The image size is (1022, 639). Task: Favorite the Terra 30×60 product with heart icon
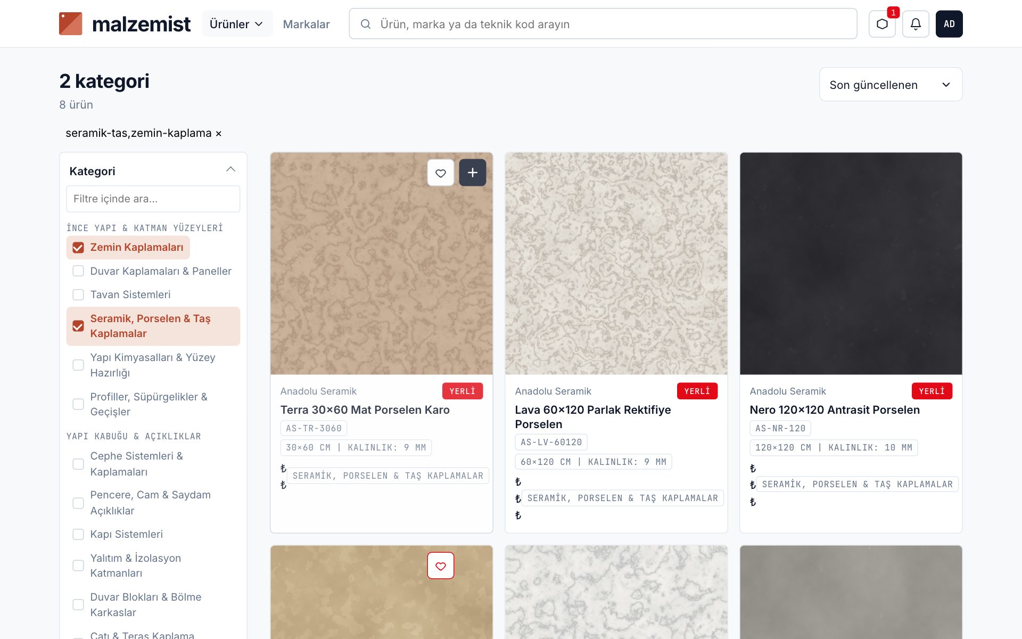[x=441, y=173]
